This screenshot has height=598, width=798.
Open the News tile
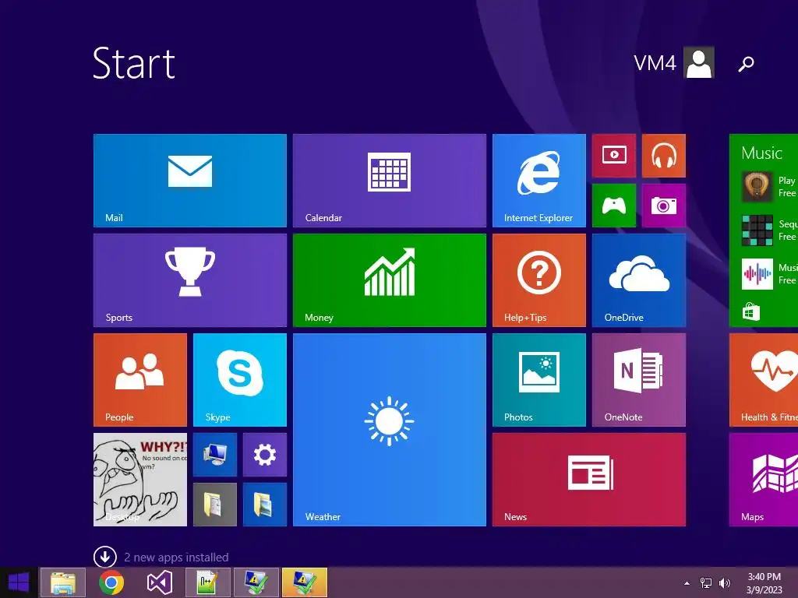point(589,480)
